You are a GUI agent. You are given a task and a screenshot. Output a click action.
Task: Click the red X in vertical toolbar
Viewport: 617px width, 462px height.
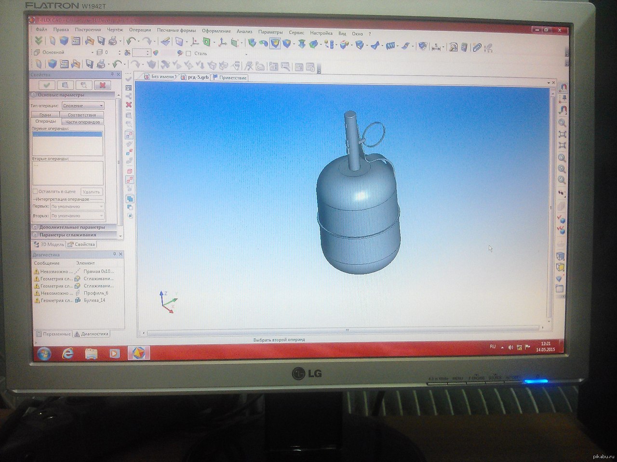129,104
